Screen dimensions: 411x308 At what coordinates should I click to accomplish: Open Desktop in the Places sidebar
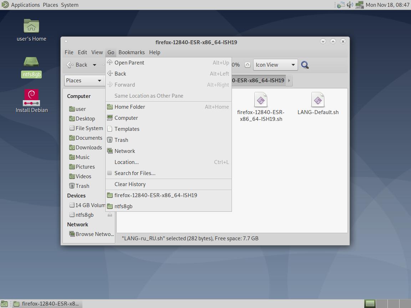tap(82, 119)
